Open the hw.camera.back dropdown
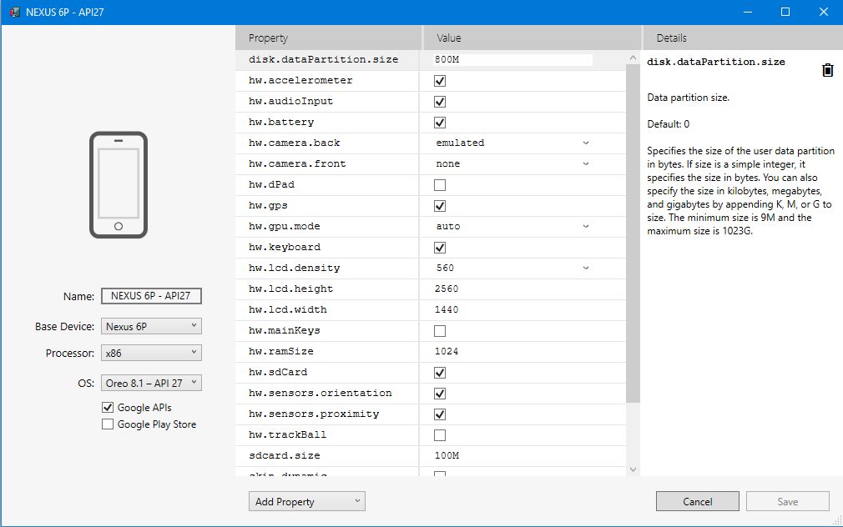 click(x=512, y=143)
